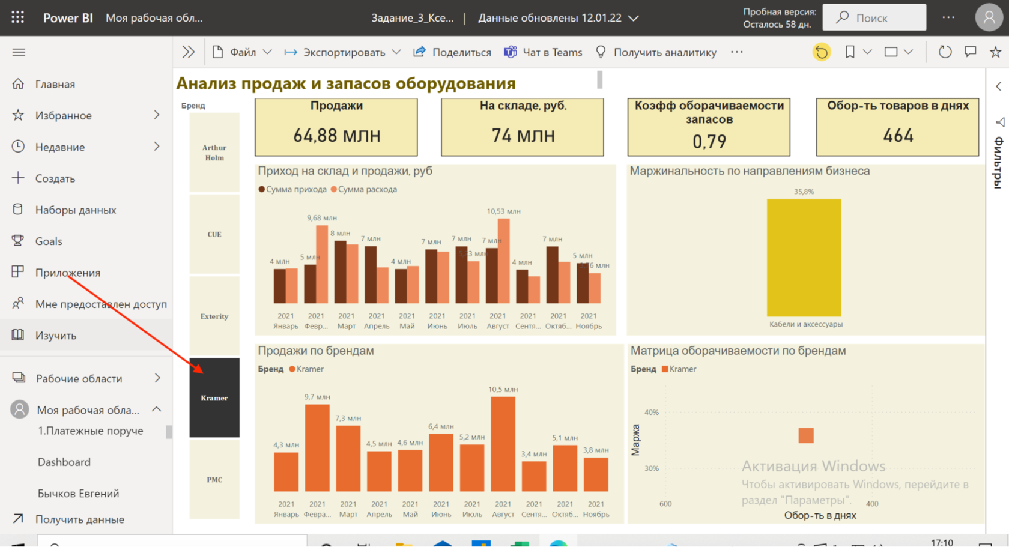This screenshot has width=1009, height=547.
Task: Expand the Недавние chevron
Action: (157, 147)
